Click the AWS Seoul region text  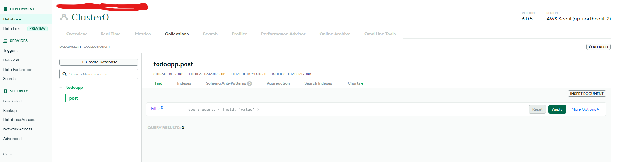[x=578, y=19]
